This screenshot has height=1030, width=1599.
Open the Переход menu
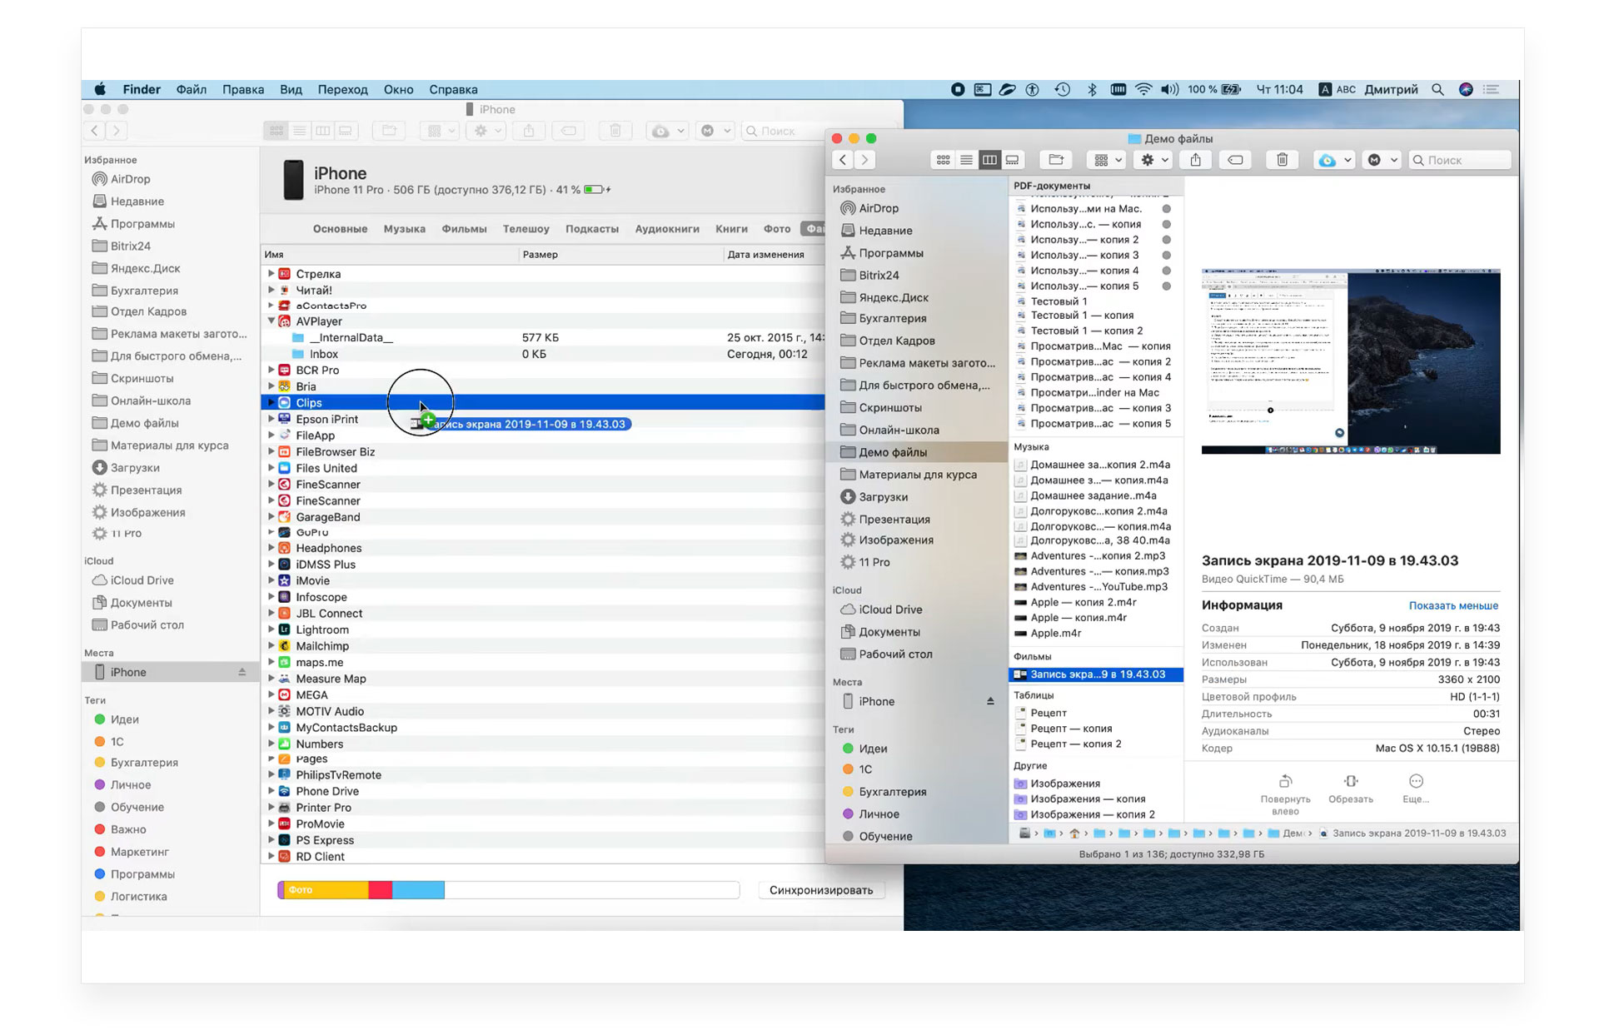click(x=342, y=89)
